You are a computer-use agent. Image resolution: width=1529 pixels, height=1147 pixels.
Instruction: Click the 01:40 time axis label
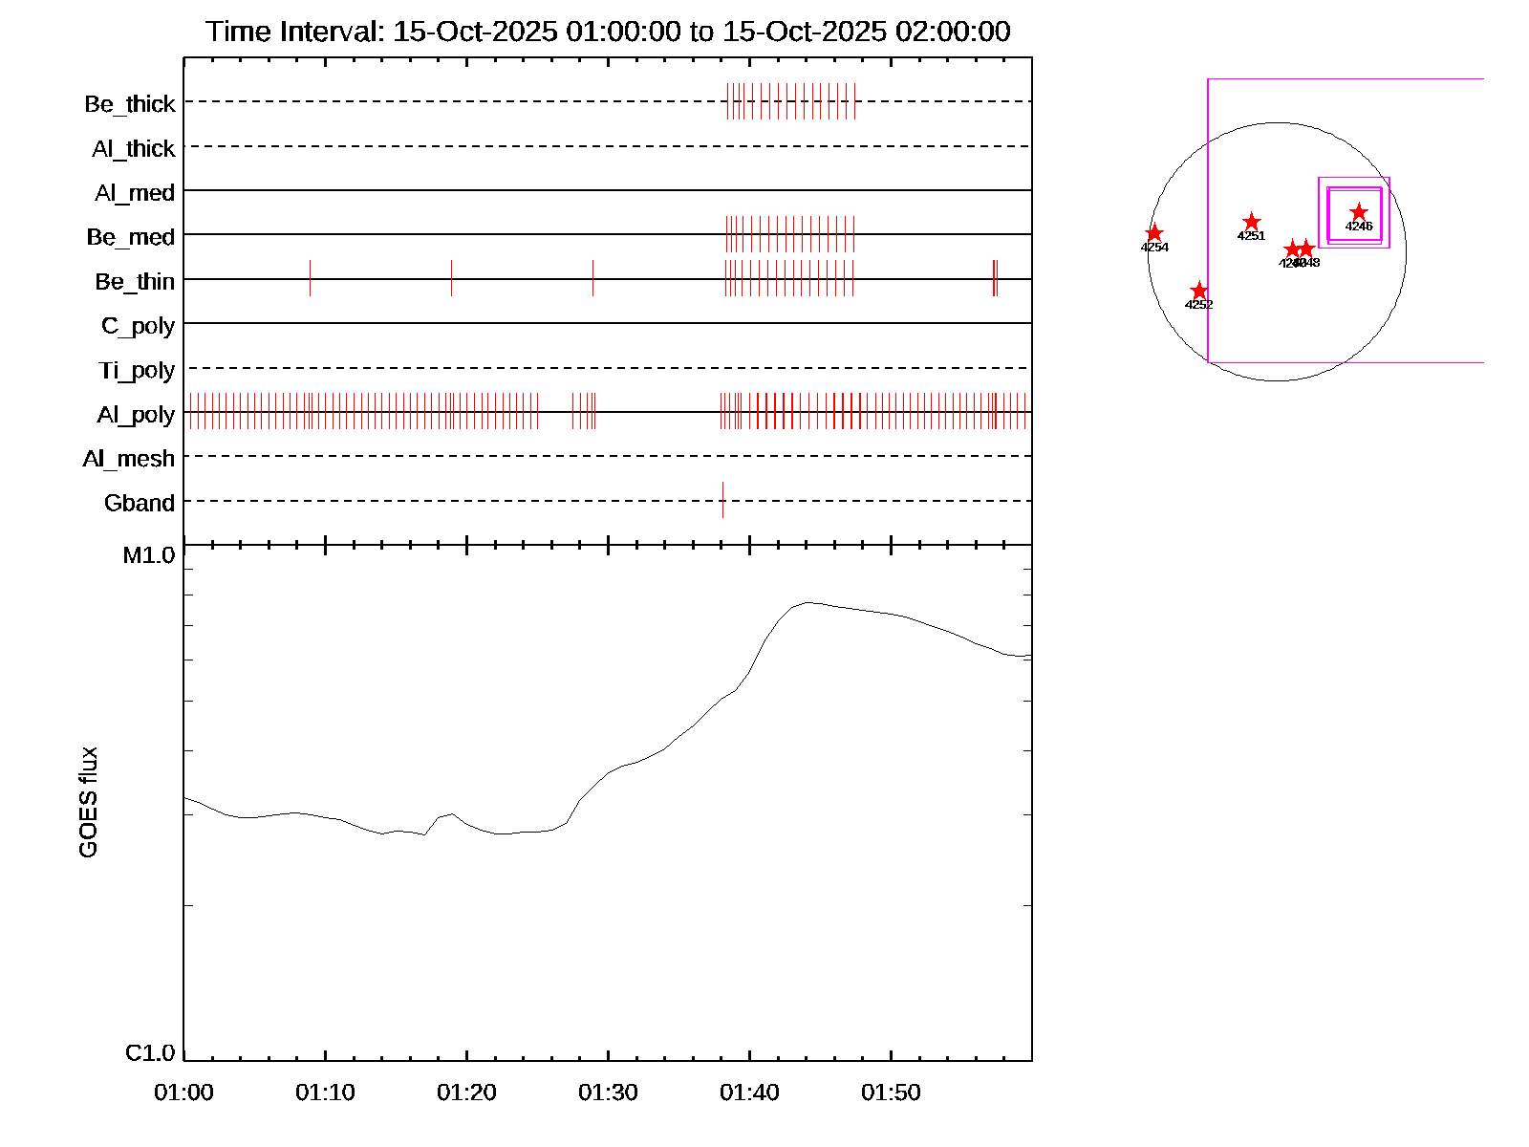(x=749, y=1093)
